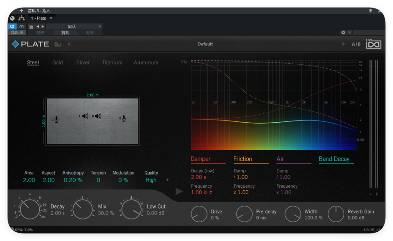The height and width of the screenshot is (241, 393).
Task: Click Friction Damp value / 1.00
Action: (x=241, y=177)
